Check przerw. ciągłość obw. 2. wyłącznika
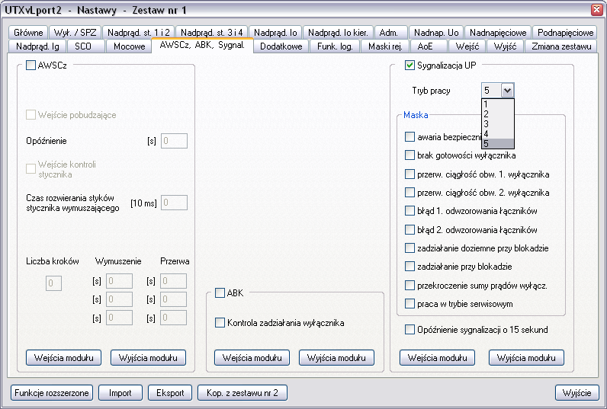 coord(409,192)
